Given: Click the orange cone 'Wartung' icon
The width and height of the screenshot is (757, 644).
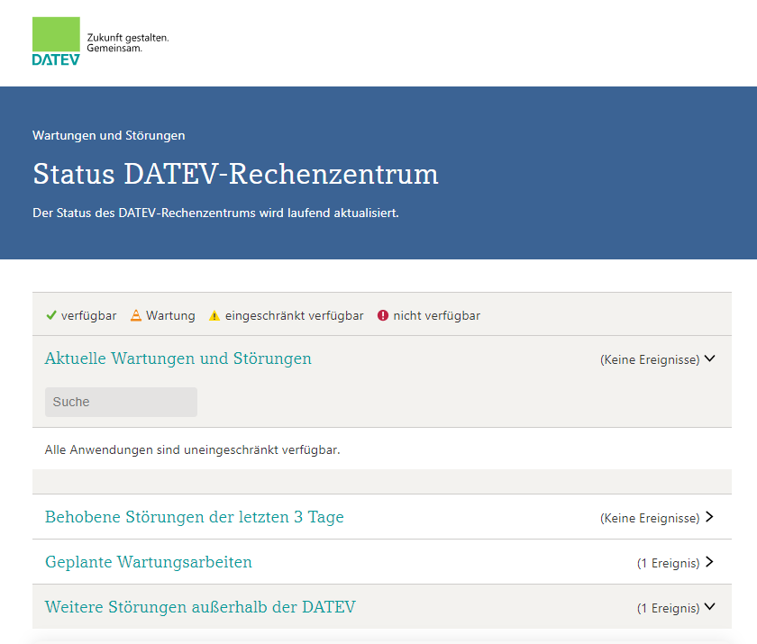Looking at the screenshot, I should pyautogui.click(x=136, y=315).
